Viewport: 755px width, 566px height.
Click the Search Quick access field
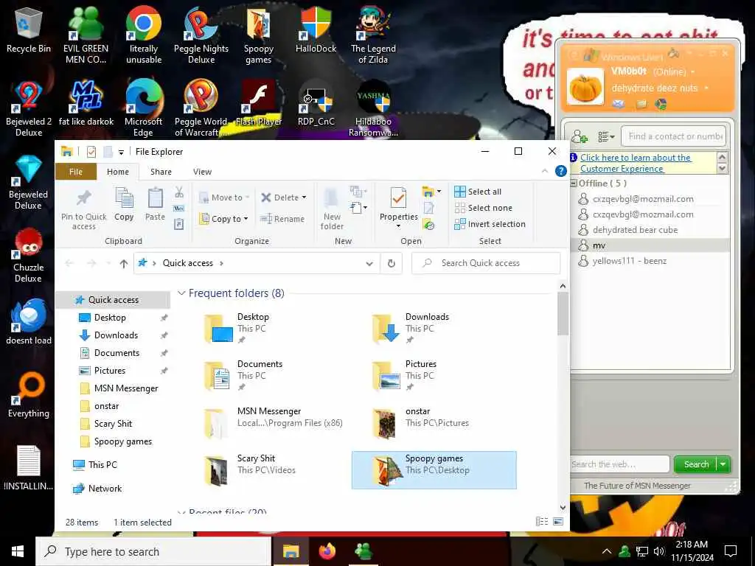486,263
